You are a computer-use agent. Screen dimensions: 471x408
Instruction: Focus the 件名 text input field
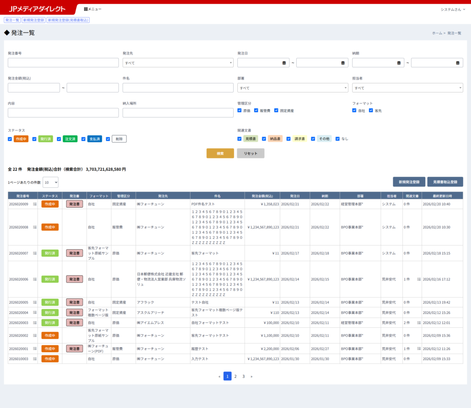[178, 88]
